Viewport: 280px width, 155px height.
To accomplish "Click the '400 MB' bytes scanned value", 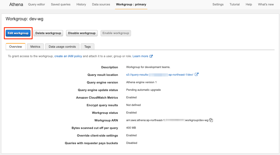I will (131, 128).
